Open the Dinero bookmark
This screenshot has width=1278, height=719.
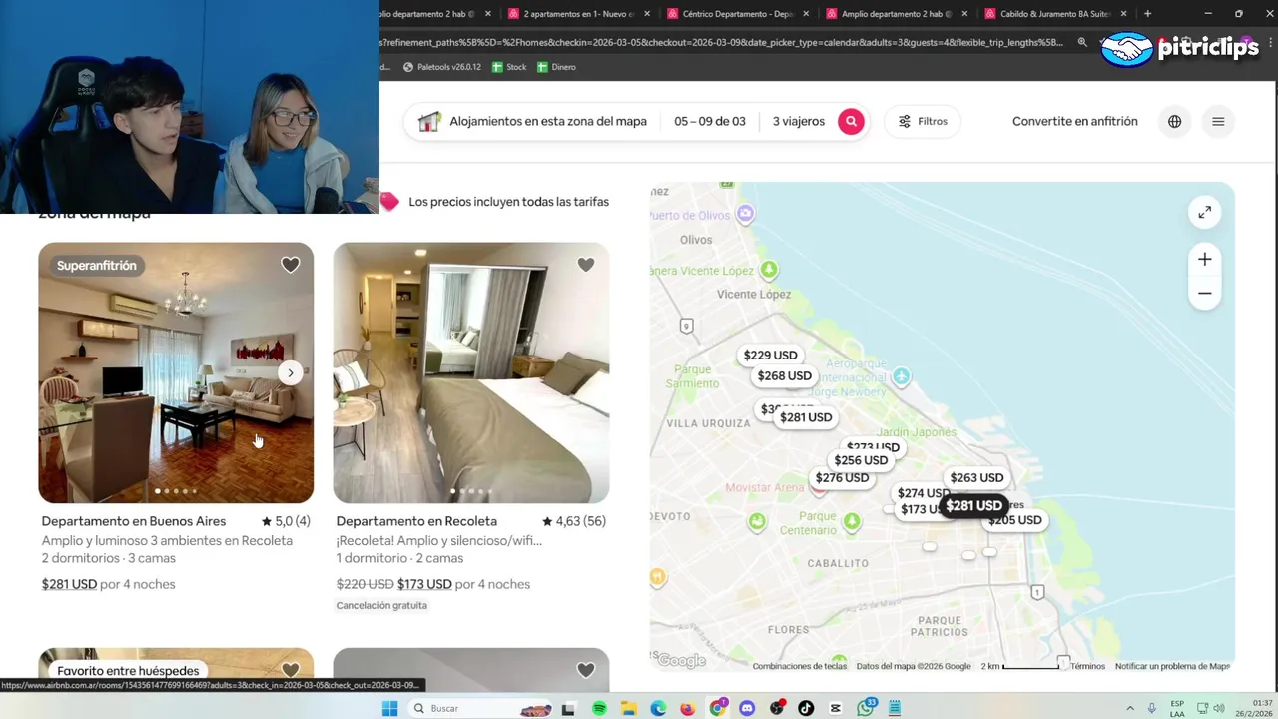556,67
